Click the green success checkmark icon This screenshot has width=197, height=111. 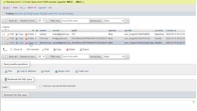[4, 2]
